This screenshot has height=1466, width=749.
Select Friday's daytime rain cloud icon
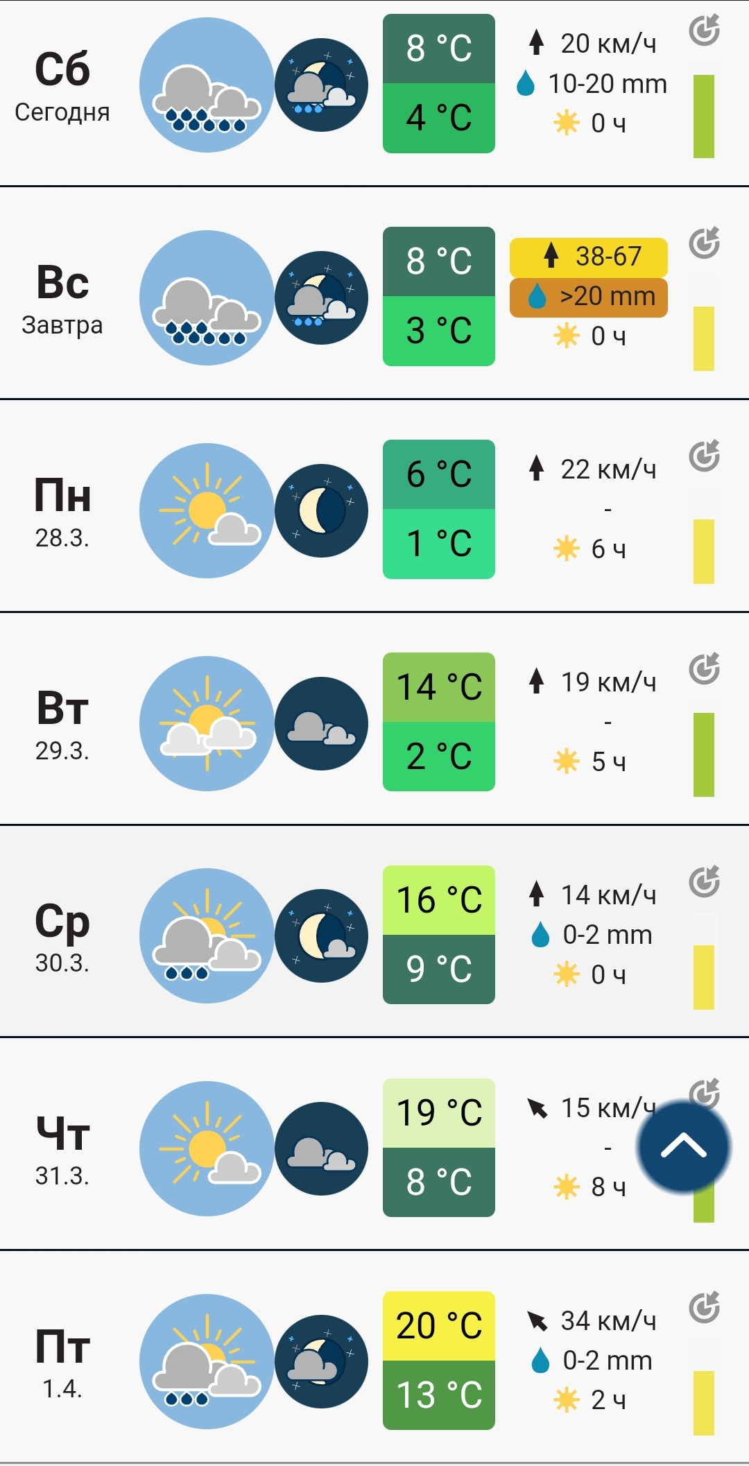click(207, 1362)
